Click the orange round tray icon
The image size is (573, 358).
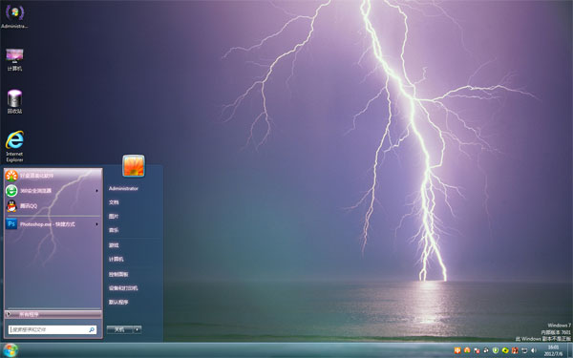[467, 350]
